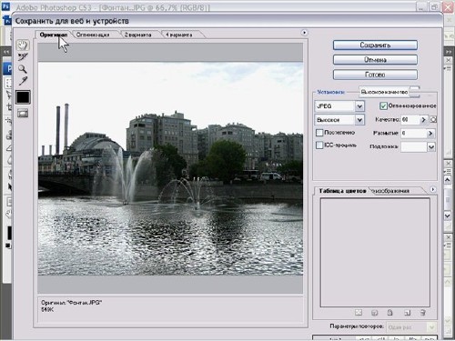
Task: Toggle slices visibility icon below black swatch
Action: (23, 114)
